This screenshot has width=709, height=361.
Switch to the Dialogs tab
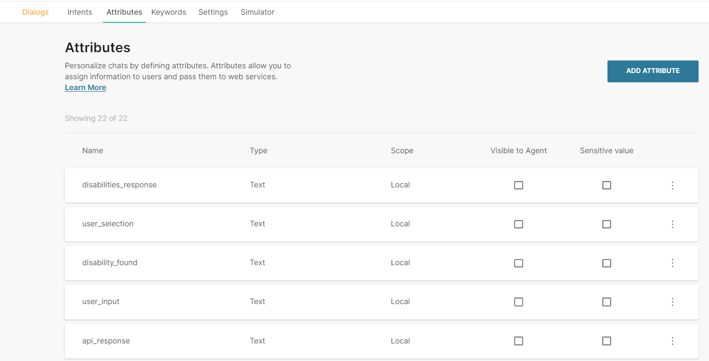tap(36, 12)
